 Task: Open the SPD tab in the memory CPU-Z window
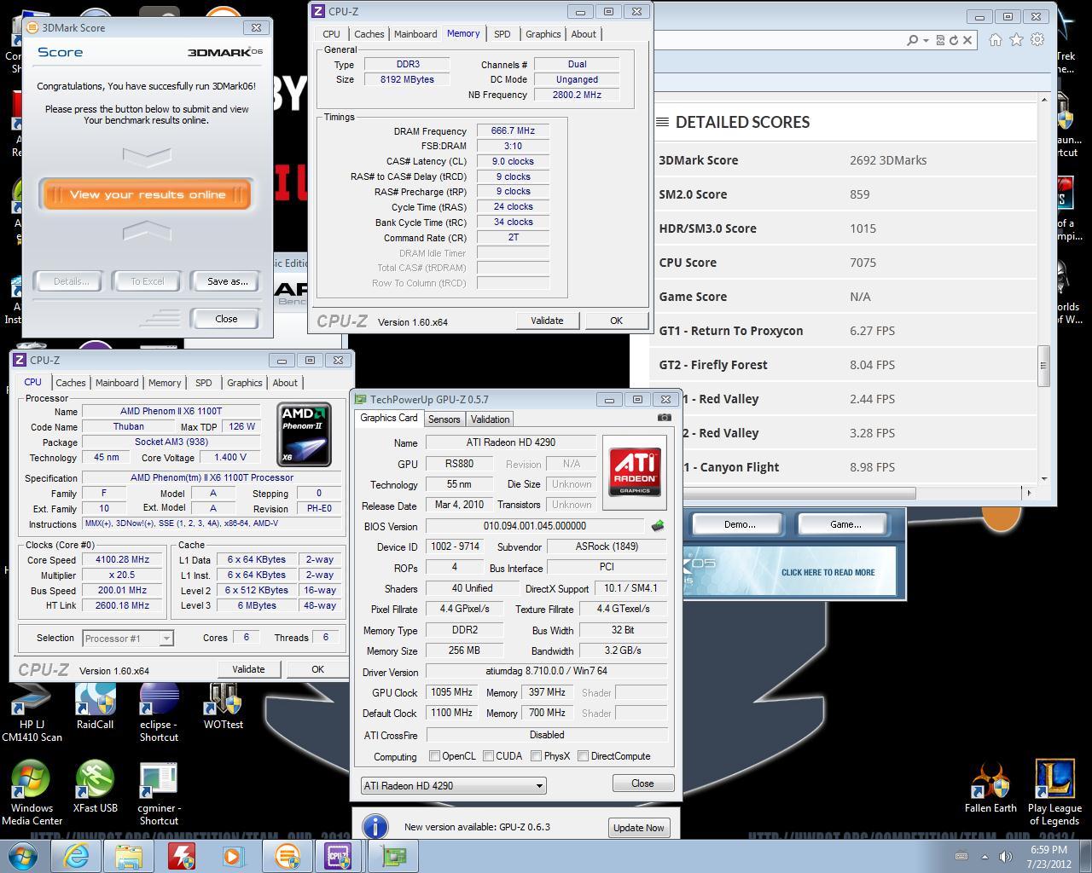click(502, 34)
